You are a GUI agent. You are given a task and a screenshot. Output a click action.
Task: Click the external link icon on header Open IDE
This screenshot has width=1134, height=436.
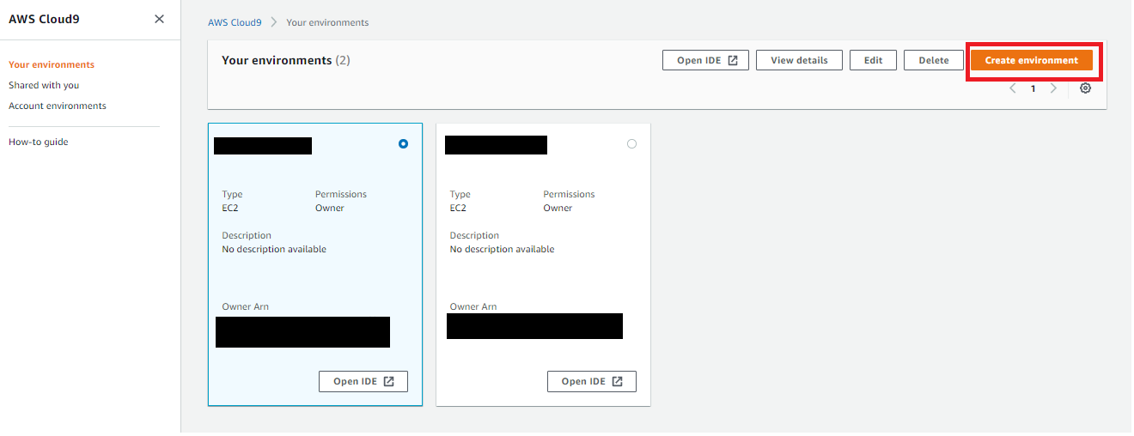733,60
